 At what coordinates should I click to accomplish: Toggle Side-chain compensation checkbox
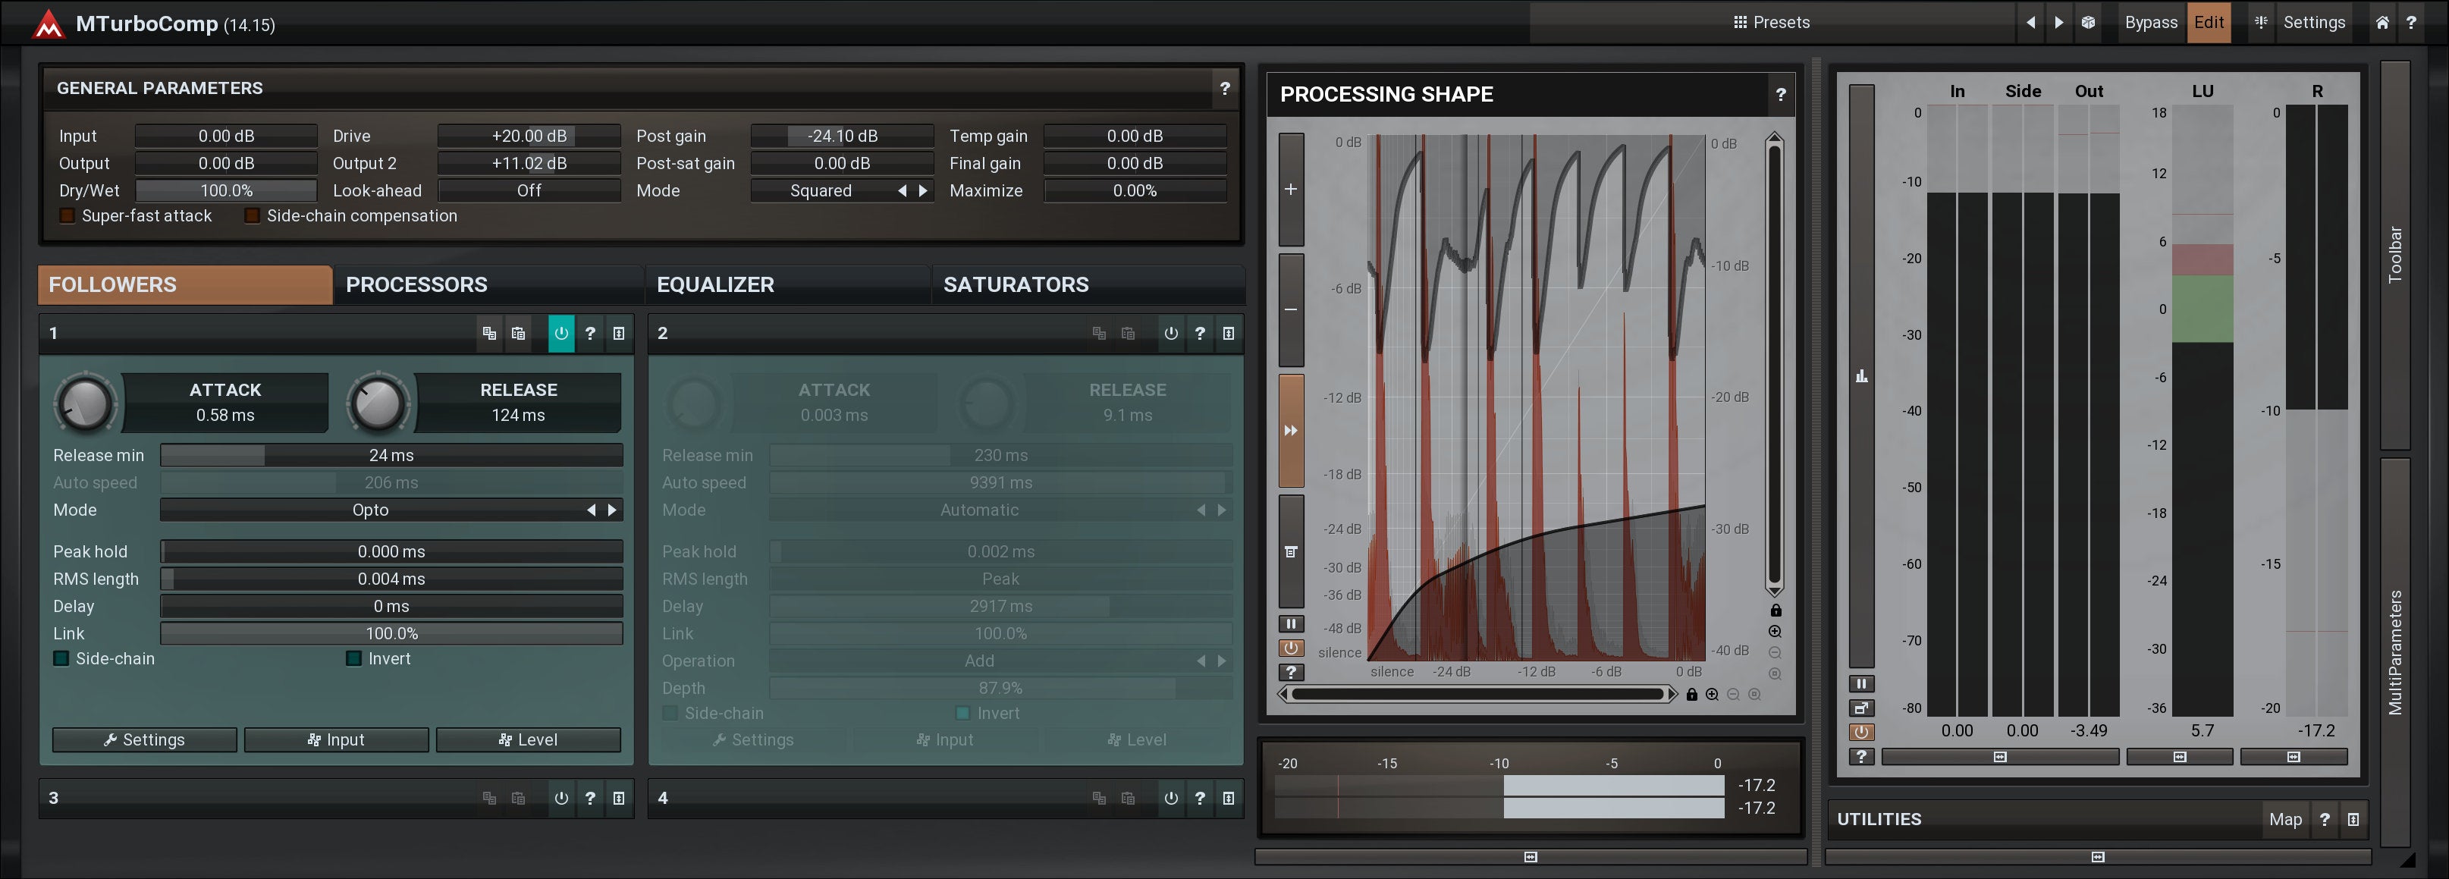click(x=252, y=217)
